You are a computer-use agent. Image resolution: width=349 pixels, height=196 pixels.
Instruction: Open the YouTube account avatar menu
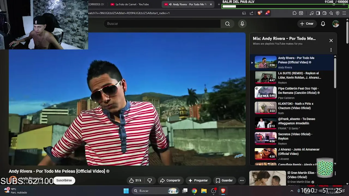click(336, 24)
